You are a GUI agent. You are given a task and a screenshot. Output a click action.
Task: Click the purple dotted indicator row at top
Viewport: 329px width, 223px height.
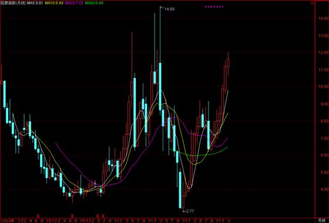(214, 6)
